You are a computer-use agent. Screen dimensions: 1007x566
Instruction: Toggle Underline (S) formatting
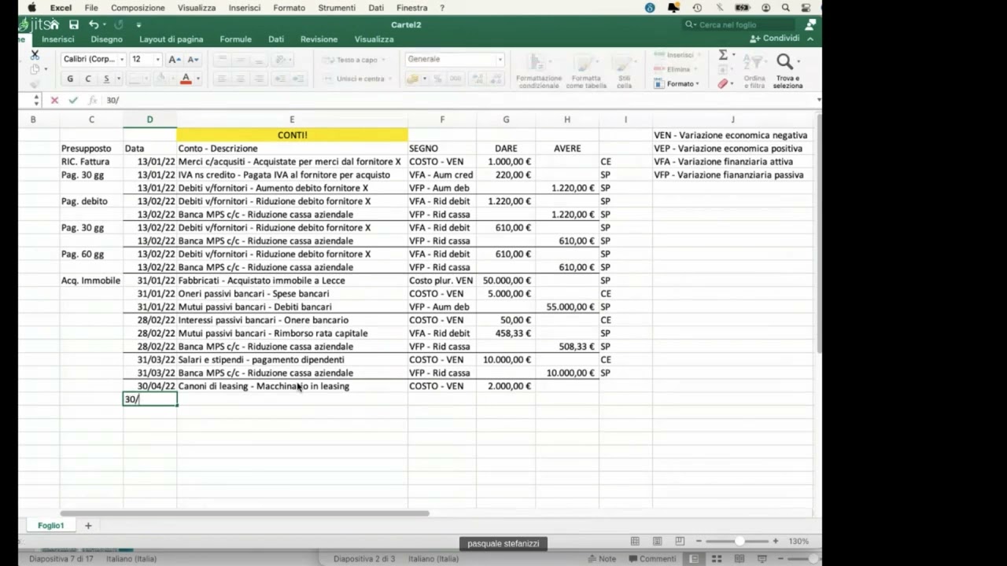106,79
